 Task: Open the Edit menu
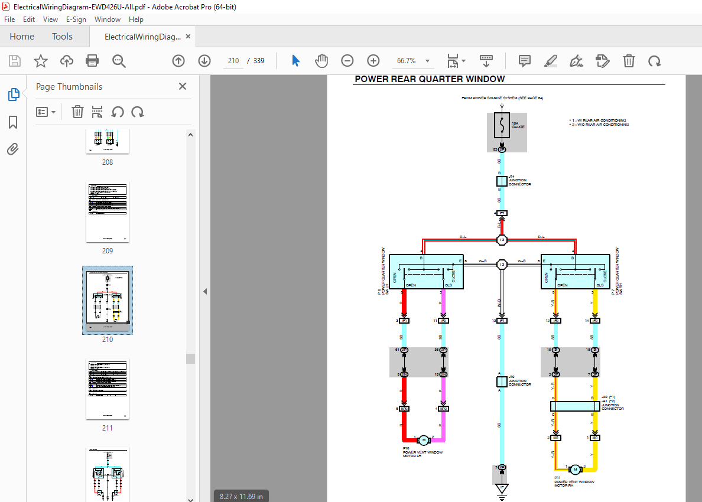click(28, 19)
